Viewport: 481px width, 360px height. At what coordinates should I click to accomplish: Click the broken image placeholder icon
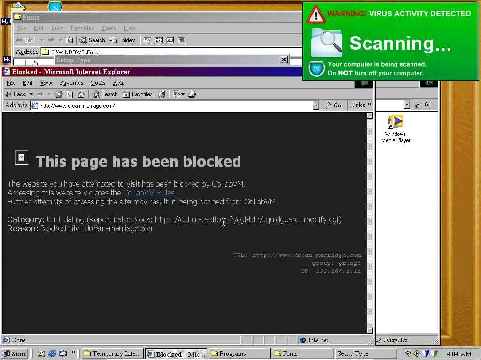22,157
